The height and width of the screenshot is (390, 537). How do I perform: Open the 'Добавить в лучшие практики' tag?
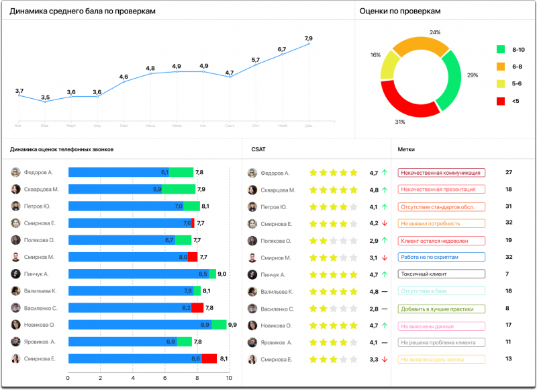441,309
